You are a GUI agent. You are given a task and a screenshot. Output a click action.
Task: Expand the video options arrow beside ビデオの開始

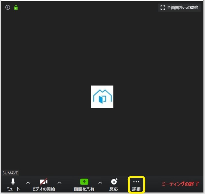[59, 183]
